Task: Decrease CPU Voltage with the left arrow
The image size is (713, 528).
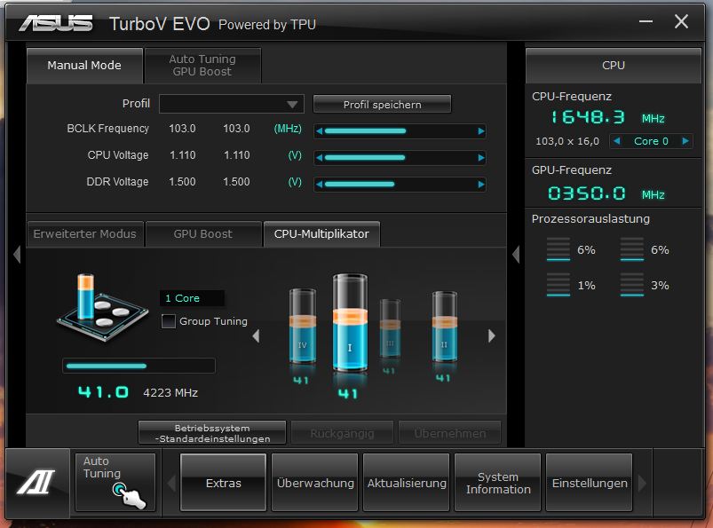Action: pos(320,158)
